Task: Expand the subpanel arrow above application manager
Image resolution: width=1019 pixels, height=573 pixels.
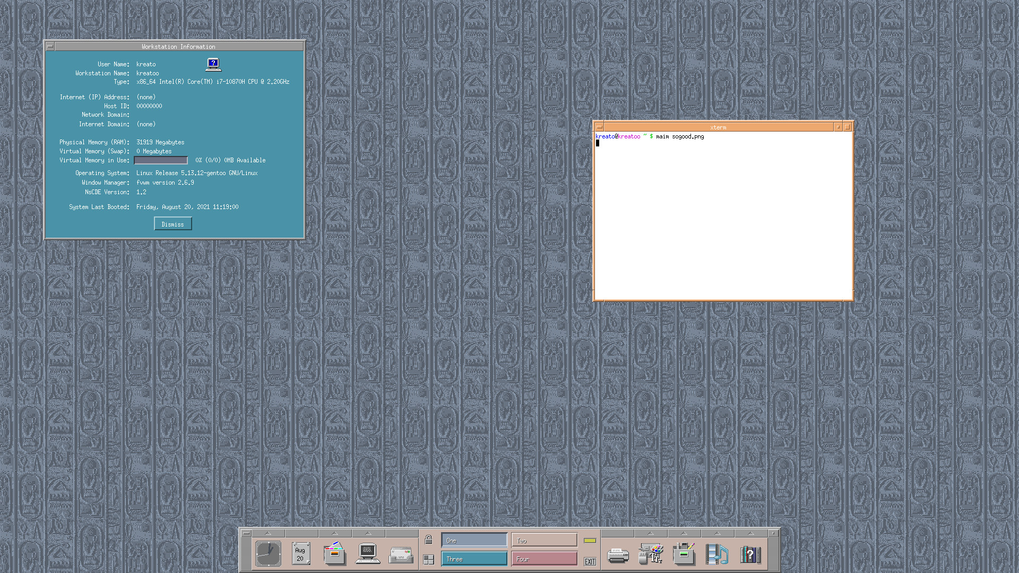Action: point(684,533)
